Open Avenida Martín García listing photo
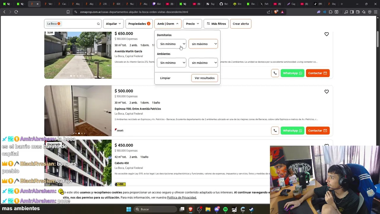This screenshot has width=380, height=214. tap(78, 55)
